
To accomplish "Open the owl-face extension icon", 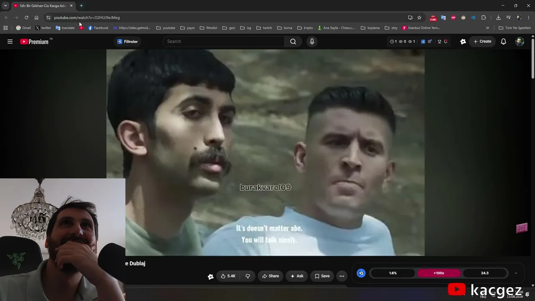I will [464, 18].
